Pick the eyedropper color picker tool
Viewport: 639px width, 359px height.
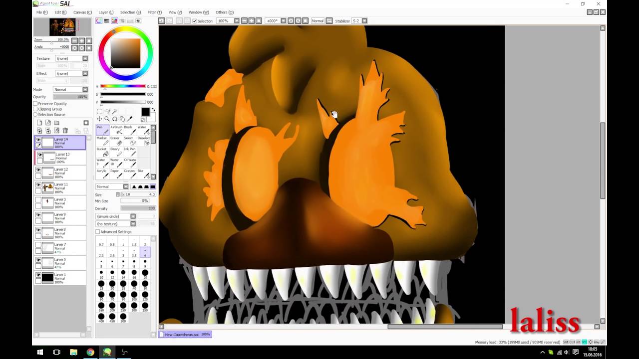click(x=129, y=119)
